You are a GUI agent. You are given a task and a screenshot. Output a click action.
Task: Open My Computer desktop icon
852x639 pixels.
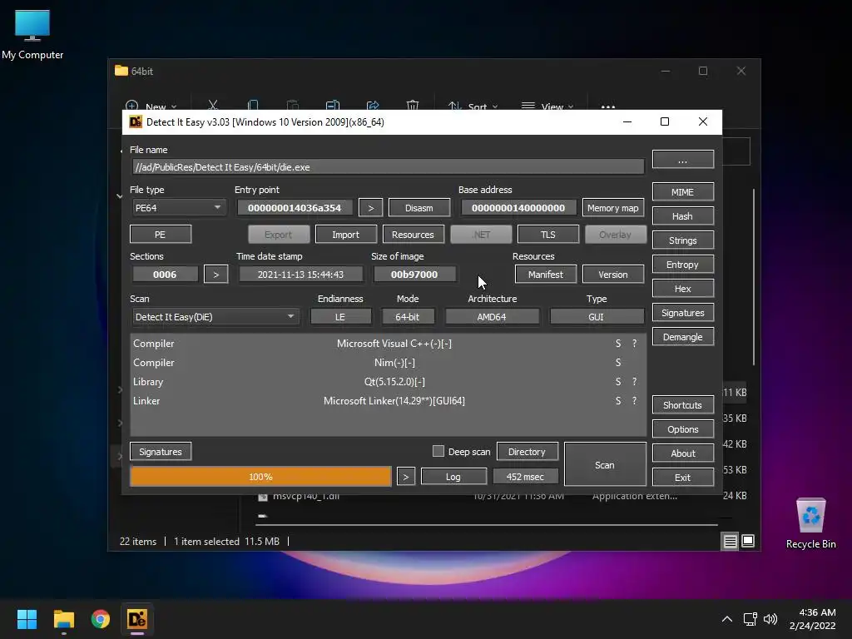click(x=32, y=35)
